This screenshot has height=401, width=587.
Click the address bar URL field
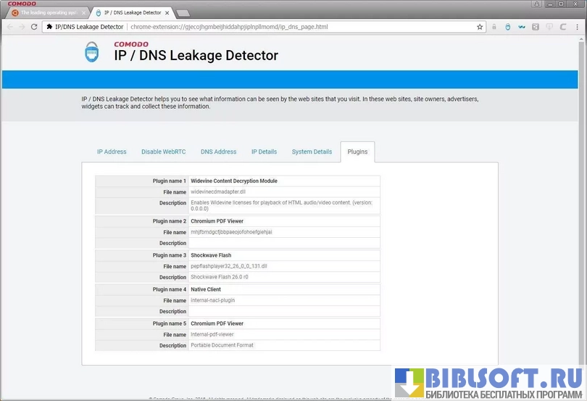coord(290,27)
